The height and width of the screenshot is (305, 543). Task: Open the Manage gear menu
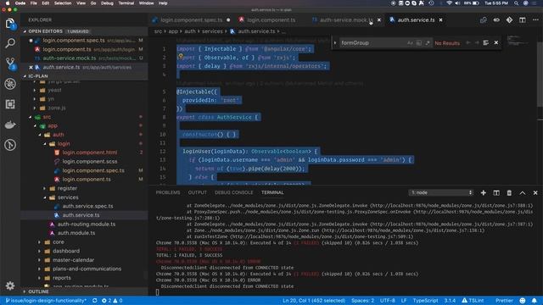tap(10, 286)
